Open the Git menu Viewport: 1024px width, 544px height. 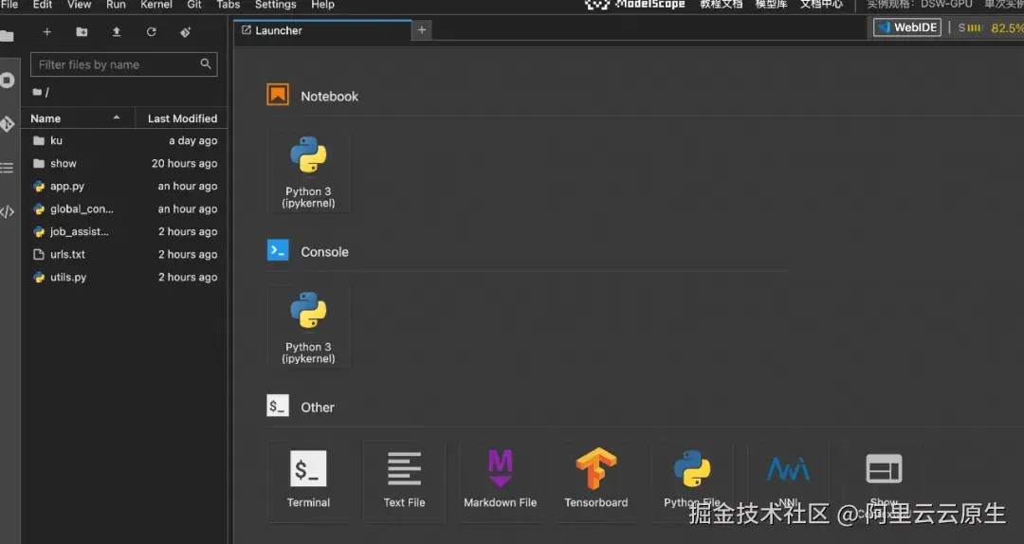tap(194, 5)
